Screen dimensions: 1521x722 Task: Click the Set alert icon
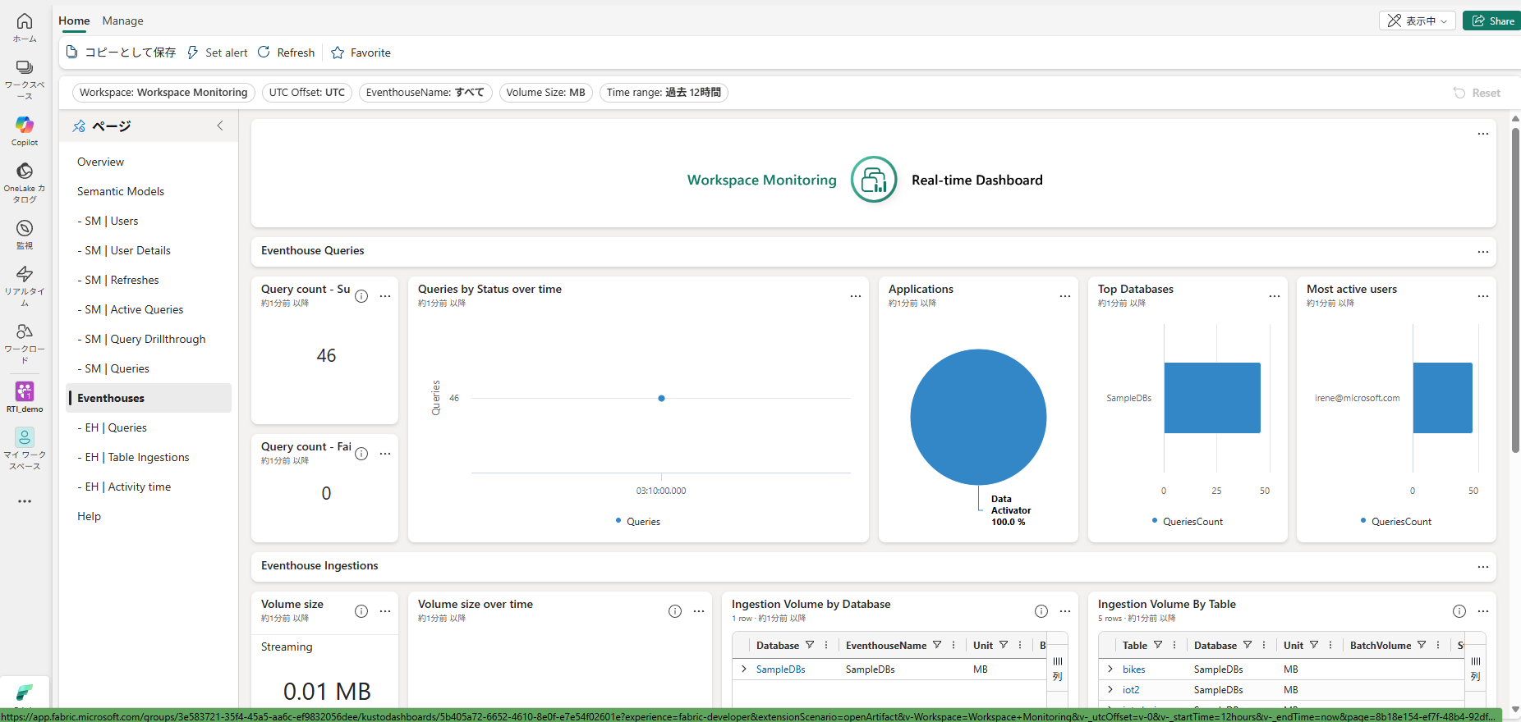coord(193,53)
